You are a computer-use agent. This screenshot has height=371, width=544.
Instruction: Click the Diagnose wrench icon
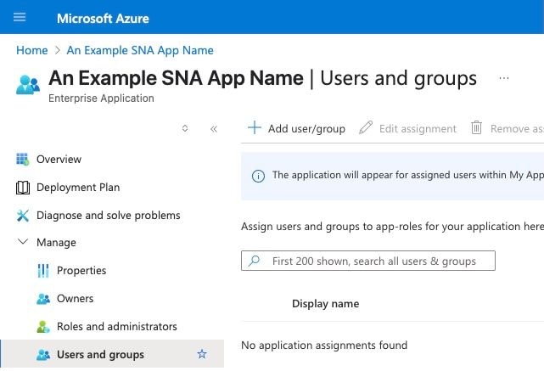tap(23, 216)
